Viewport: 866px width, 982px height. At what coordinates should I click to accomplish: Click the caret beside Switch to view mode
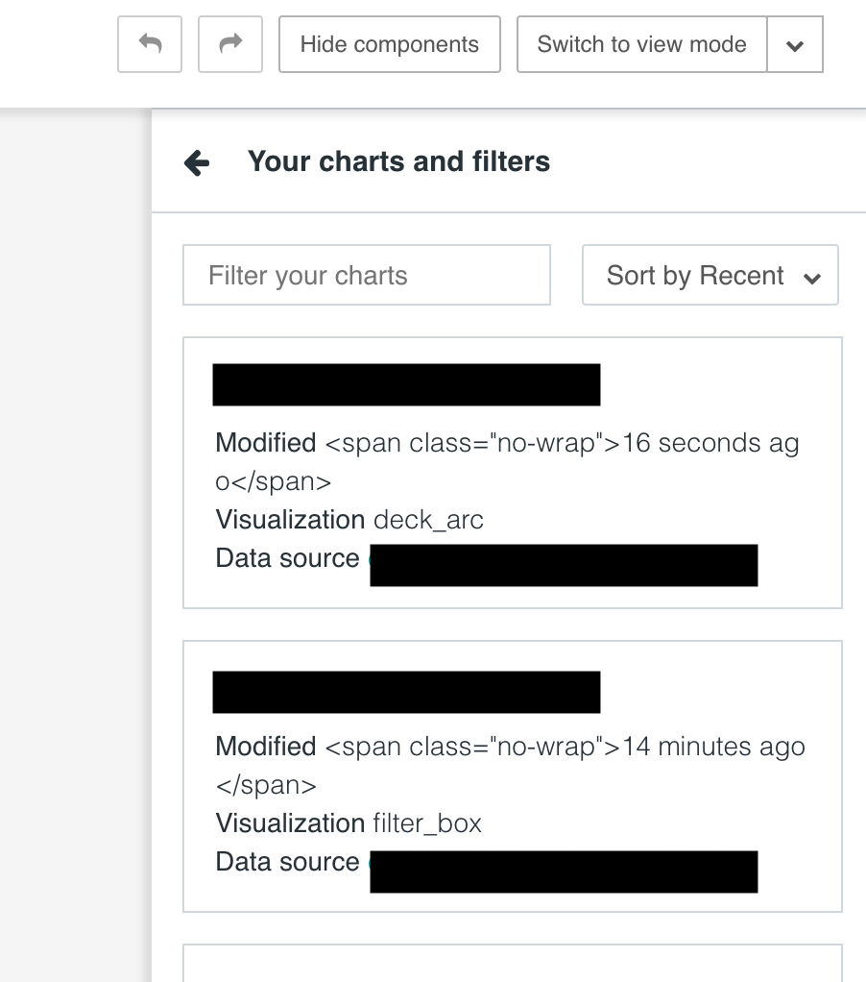pyautogui.click(x=795, y=43)
